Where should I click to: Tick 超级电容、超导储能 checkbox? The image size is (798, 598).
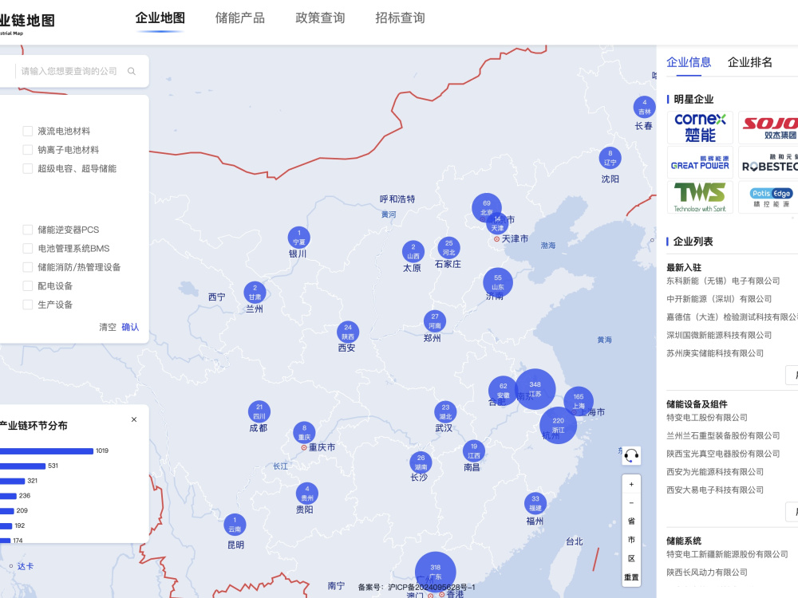(28, 168)
